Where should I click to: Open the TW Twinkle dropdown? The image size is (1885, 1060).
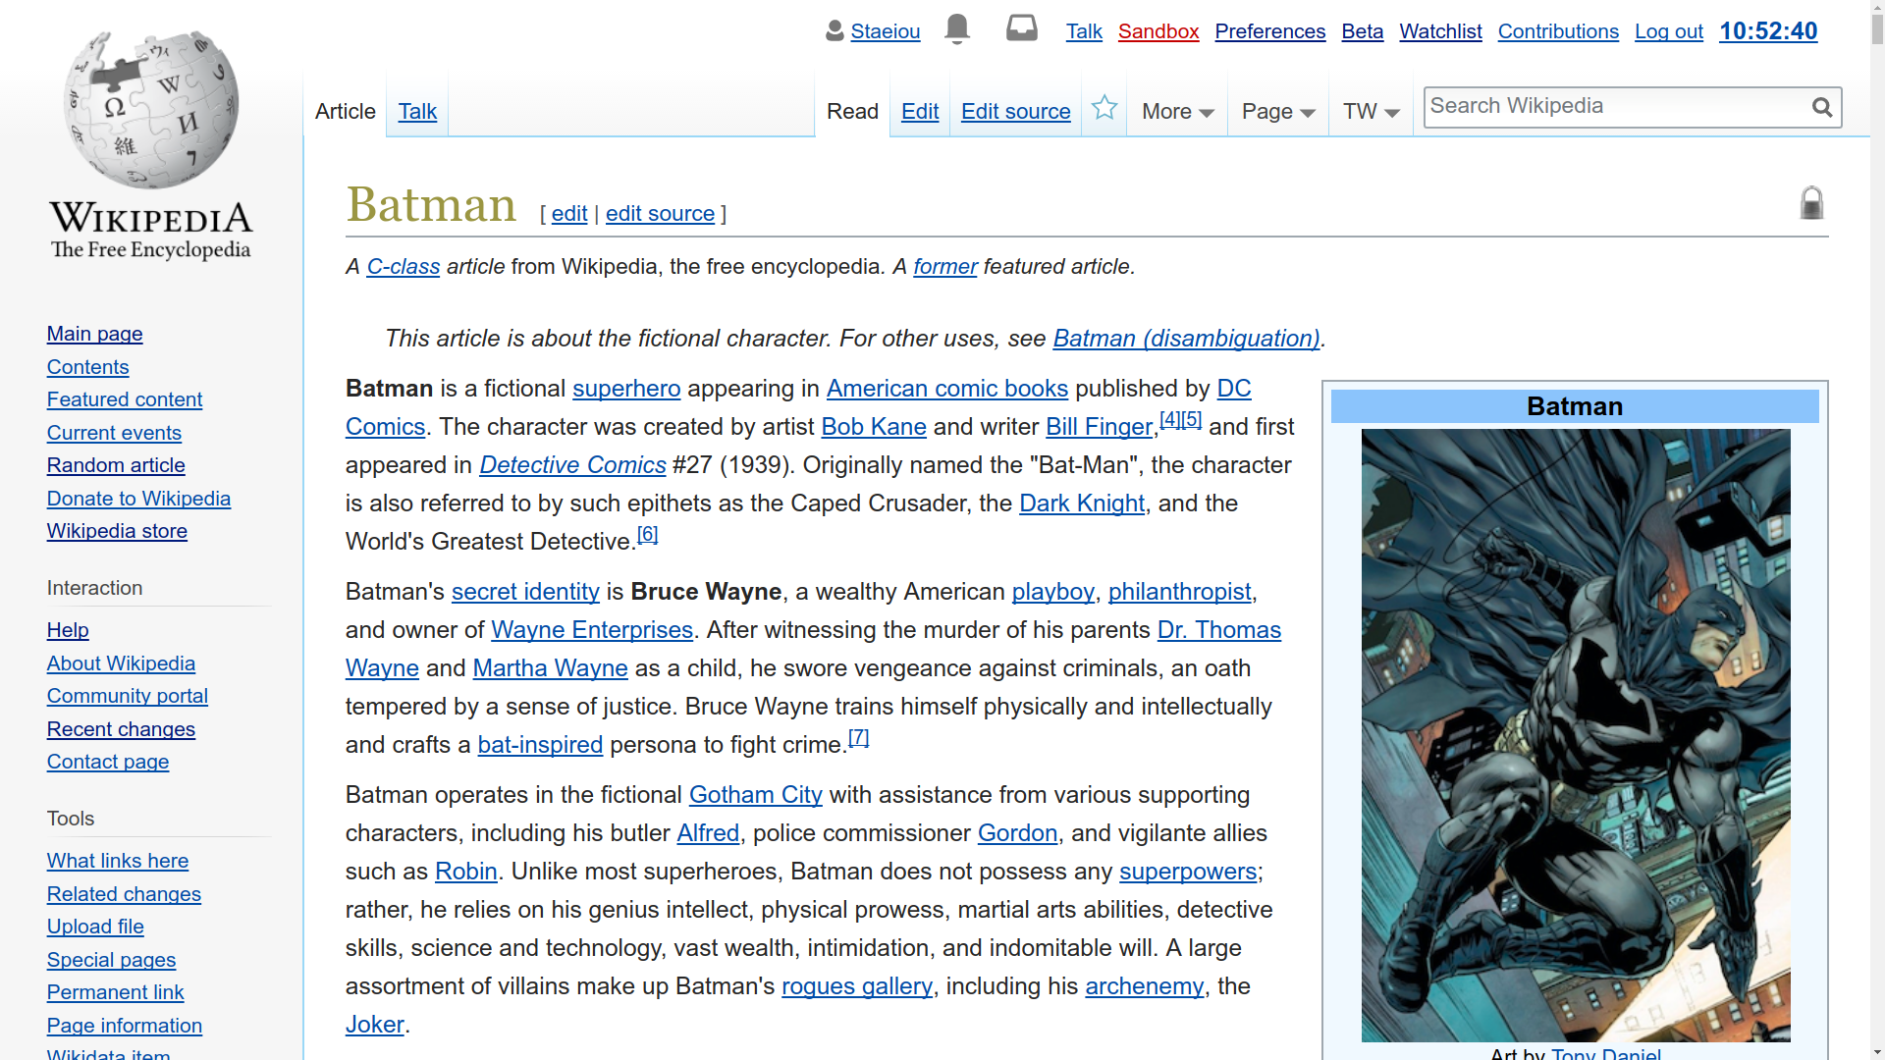click(1371, 112)
